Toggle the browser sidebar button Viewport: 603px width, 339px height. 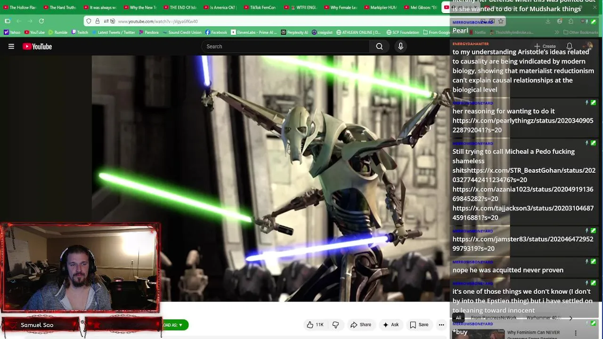[8, 21]
